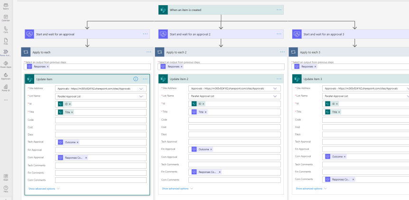The width and height of the screenshot is (409, 200).
Task: Remove Responses token in Apply to each 2
Action: point(182,67)
